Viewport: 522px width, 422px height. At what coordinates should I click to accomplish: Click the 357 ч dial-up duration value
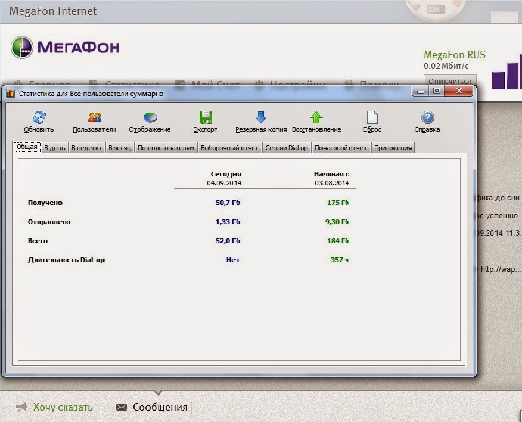click(340, 260)
